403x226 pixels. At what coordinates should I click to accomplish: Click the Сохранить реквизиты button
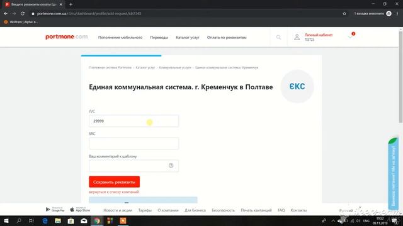pyautogui.click(x=115, y=181)
